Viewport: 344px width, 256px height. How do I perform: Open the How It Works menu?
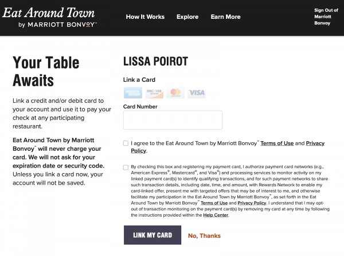[145, 17]
